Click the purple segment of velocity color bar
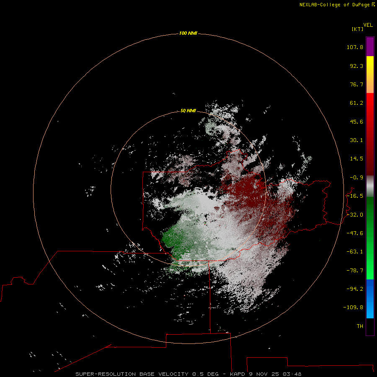The width and height of the screenshot is (377, 377). point(370,46)
